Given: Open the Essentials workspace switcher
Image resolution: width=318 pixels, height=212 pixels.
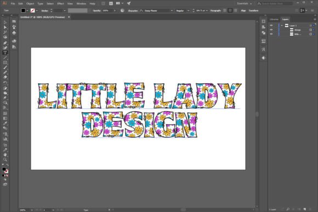Looking at the screenshot, I should click(x=245, y=3).
